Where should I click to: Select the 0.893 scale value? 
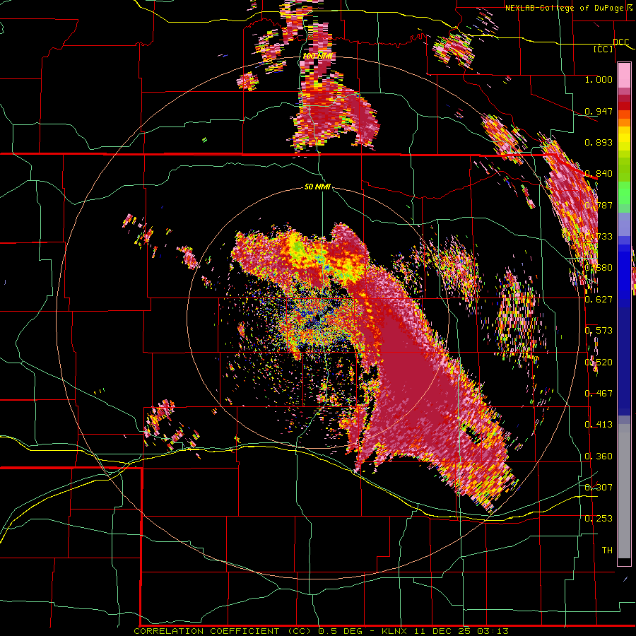(x=599, y=142)
